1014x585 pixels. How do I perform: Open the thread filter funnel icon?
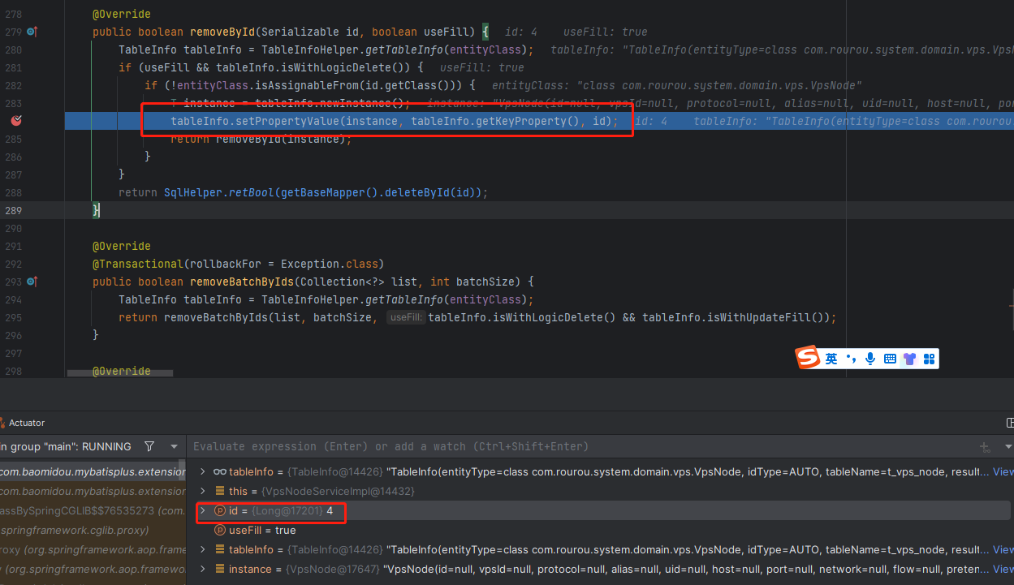[x=149, y=446]
